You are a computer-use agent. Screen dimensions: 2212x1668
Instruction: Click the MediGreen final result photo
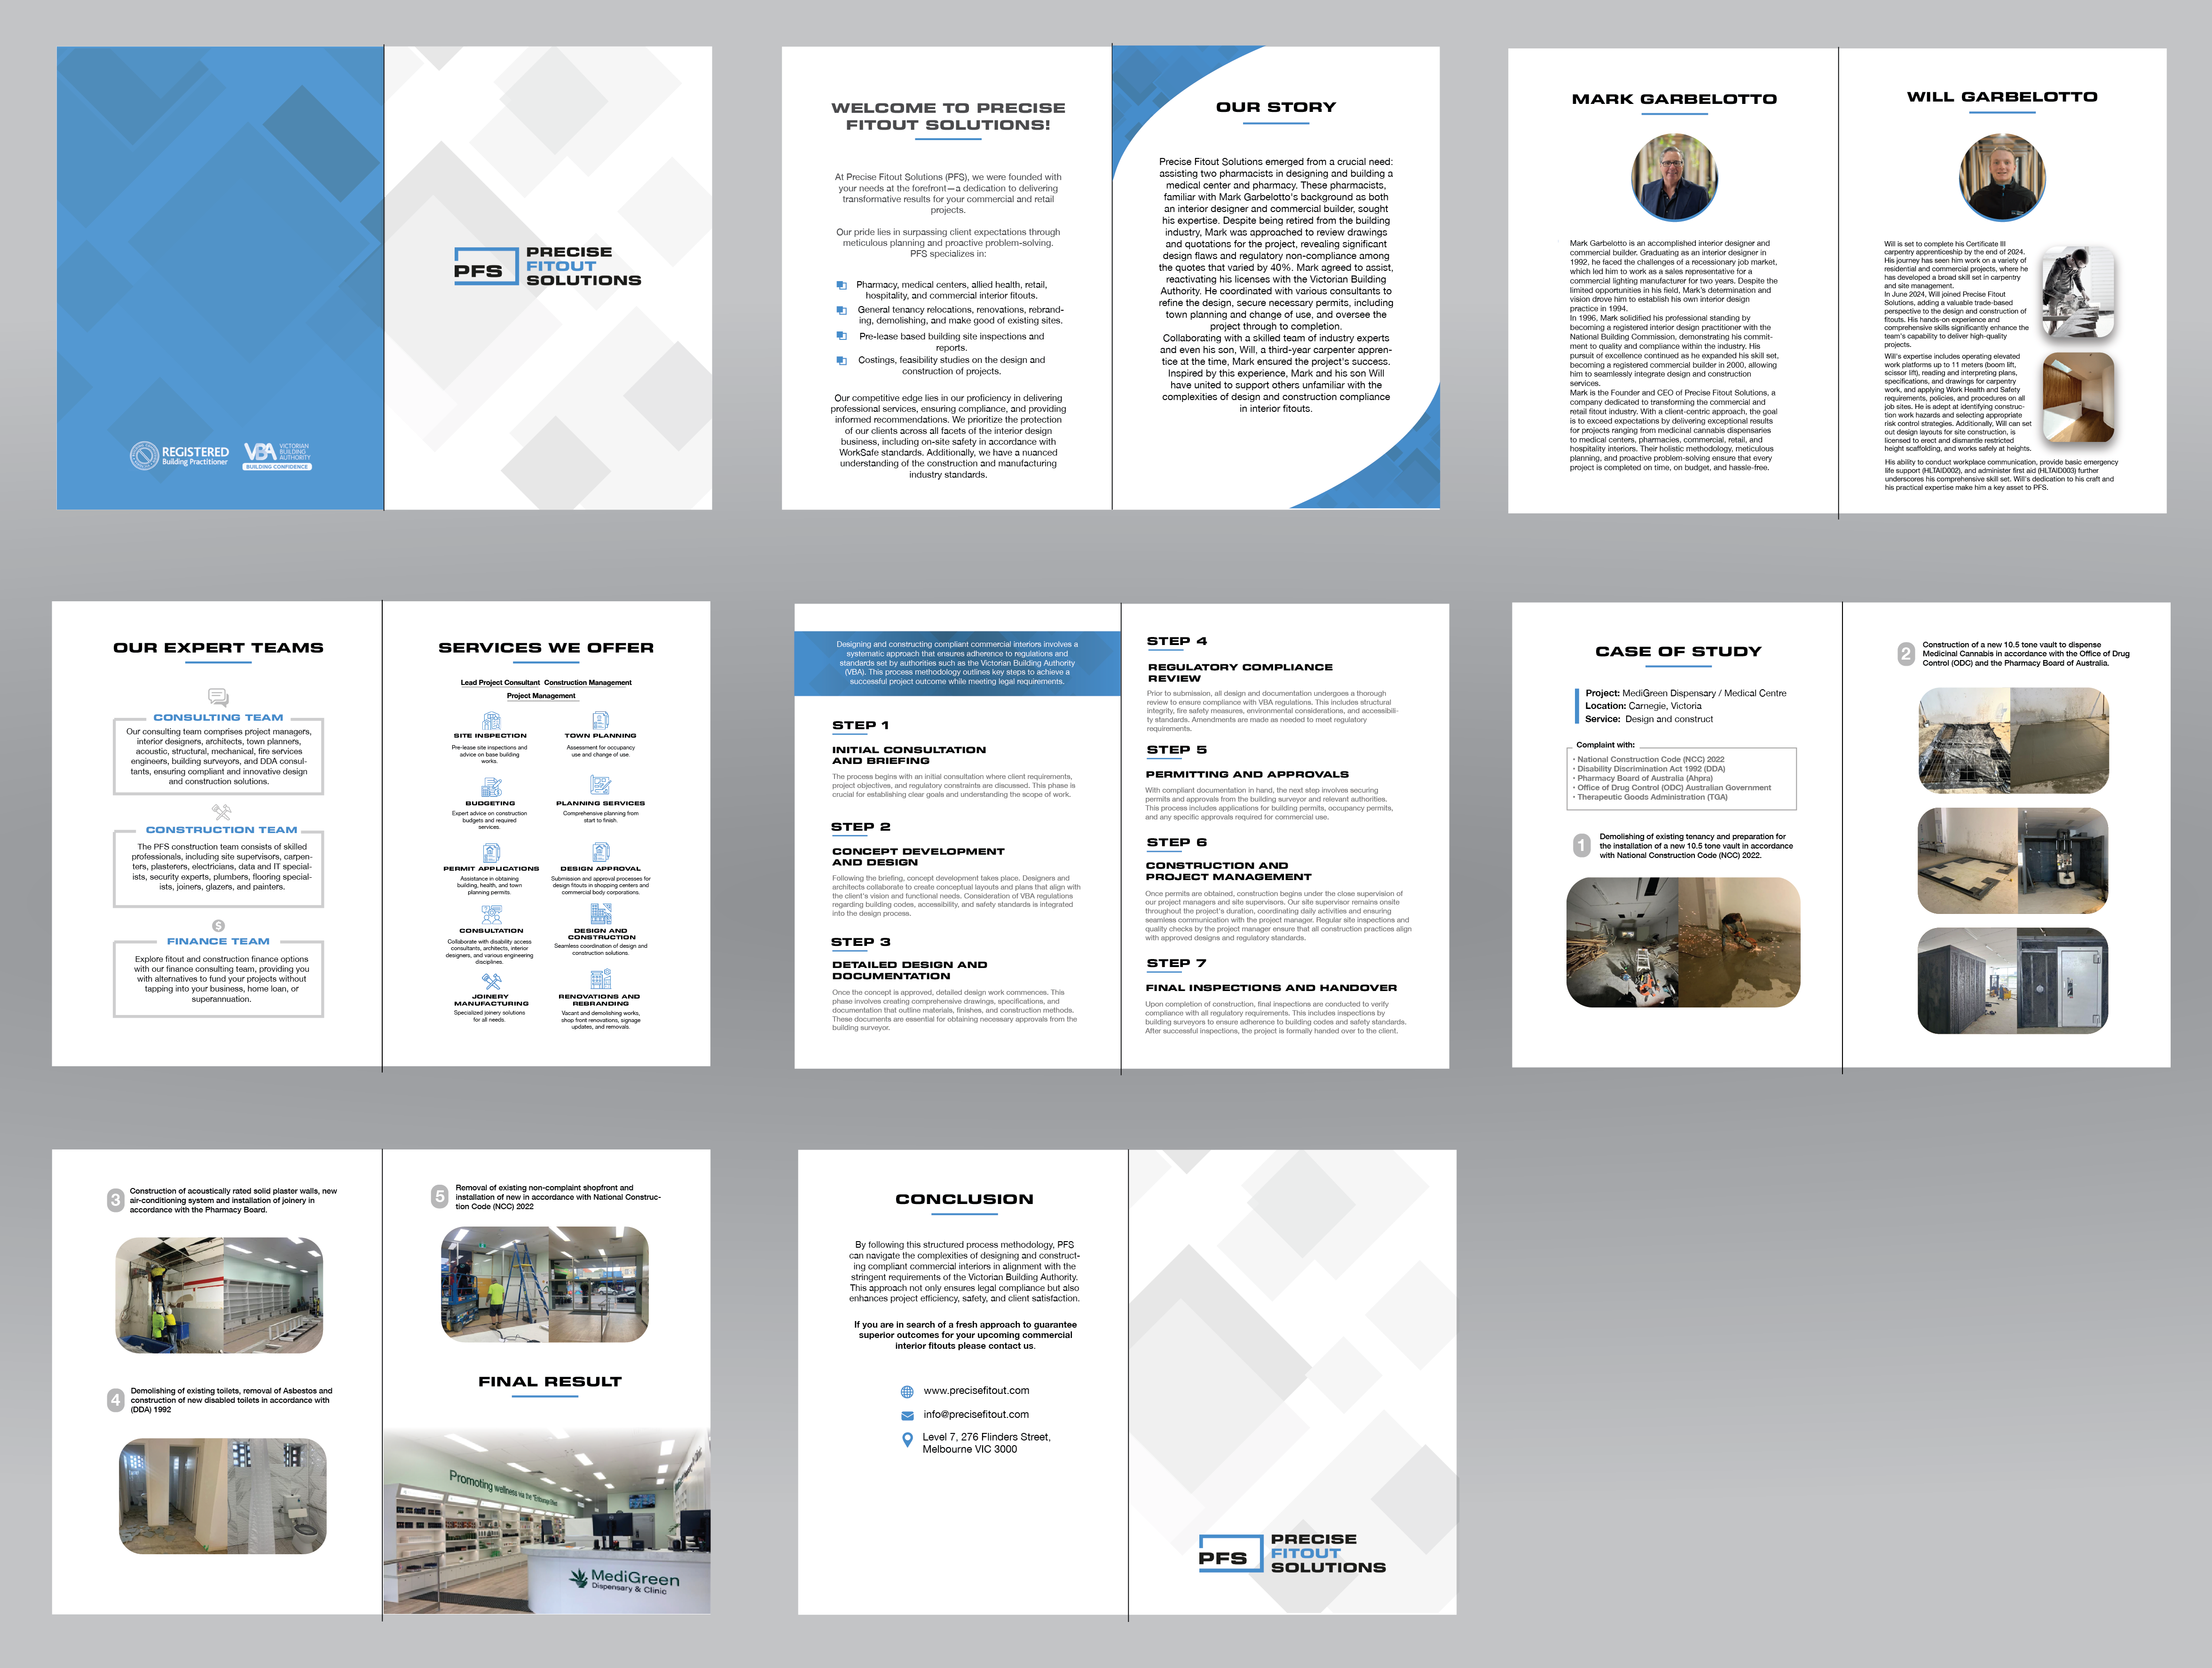547,1521
